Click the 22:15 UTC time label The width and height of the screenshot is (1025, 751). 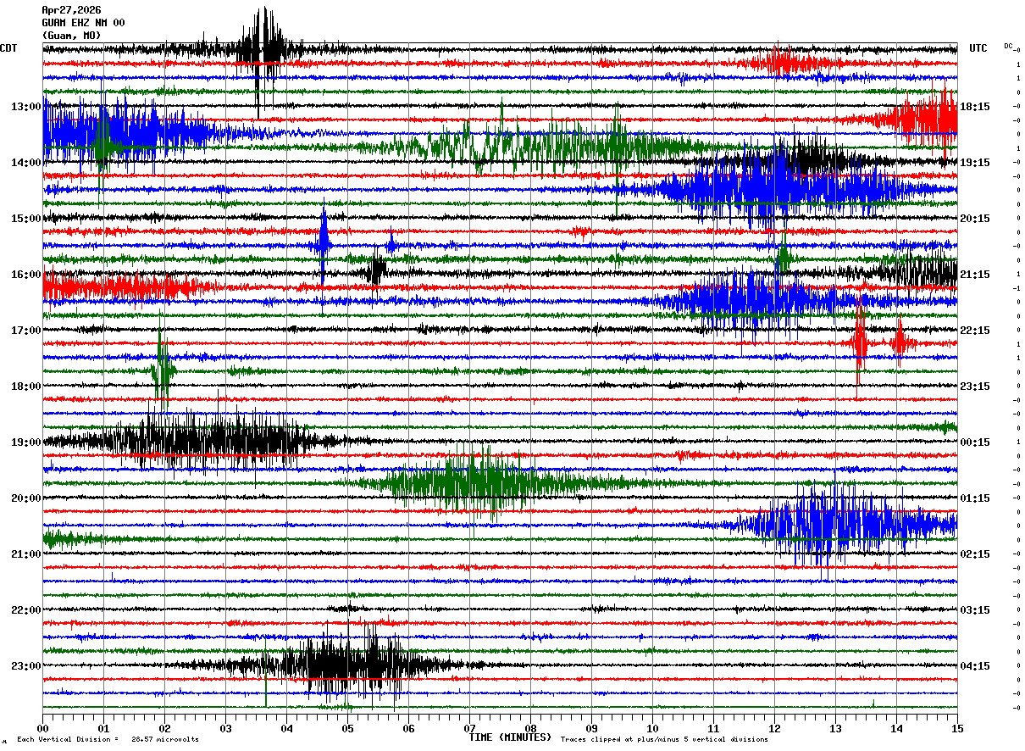click(x=975, y=331)
